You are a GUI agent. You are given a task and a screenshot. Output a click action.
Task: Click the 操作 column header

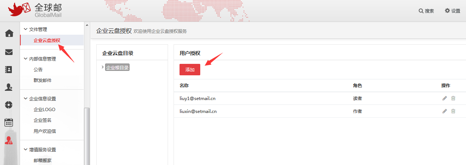(446, 85)
